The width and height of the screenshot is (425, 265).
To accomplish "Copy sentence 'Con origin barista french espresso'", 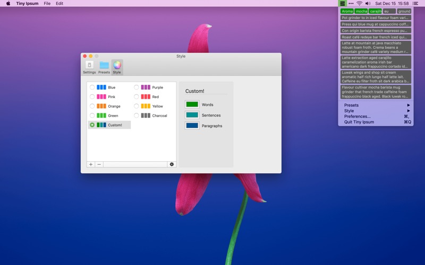I will 376,31.
